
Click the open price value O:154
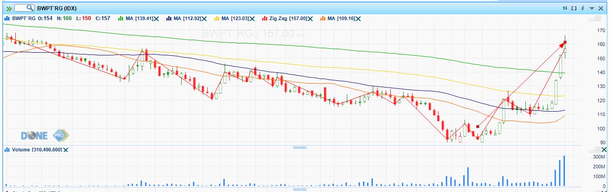(45, 18)
